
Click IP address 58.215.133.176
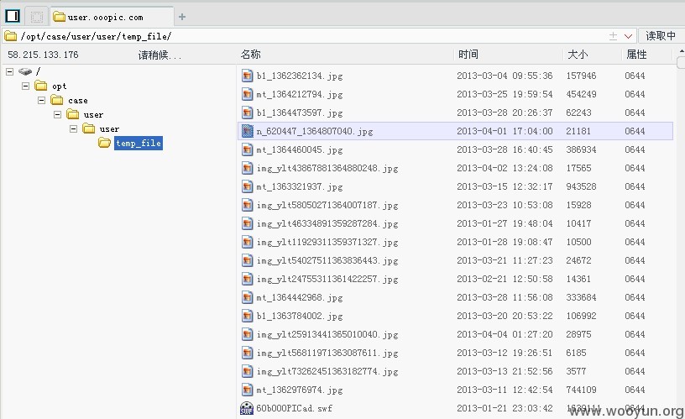tap(43, 55)
